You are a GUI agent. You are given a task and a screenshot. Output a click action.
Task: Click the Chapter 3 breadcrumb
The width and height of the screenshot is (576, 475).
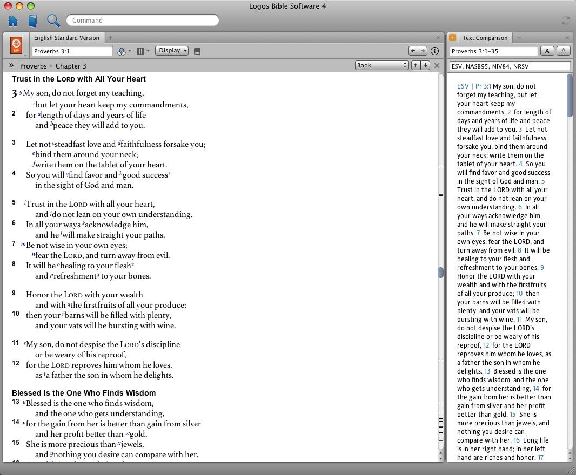71,66
